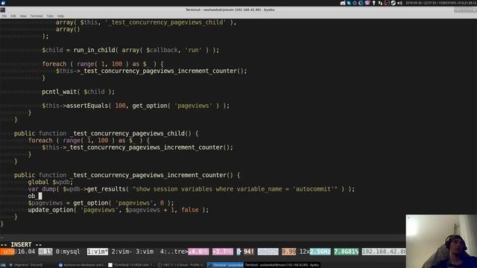This screenshot has height=268, width=477.
Task: Switch to the active Terminal taskbar button
Action: (x=225, y=265)
